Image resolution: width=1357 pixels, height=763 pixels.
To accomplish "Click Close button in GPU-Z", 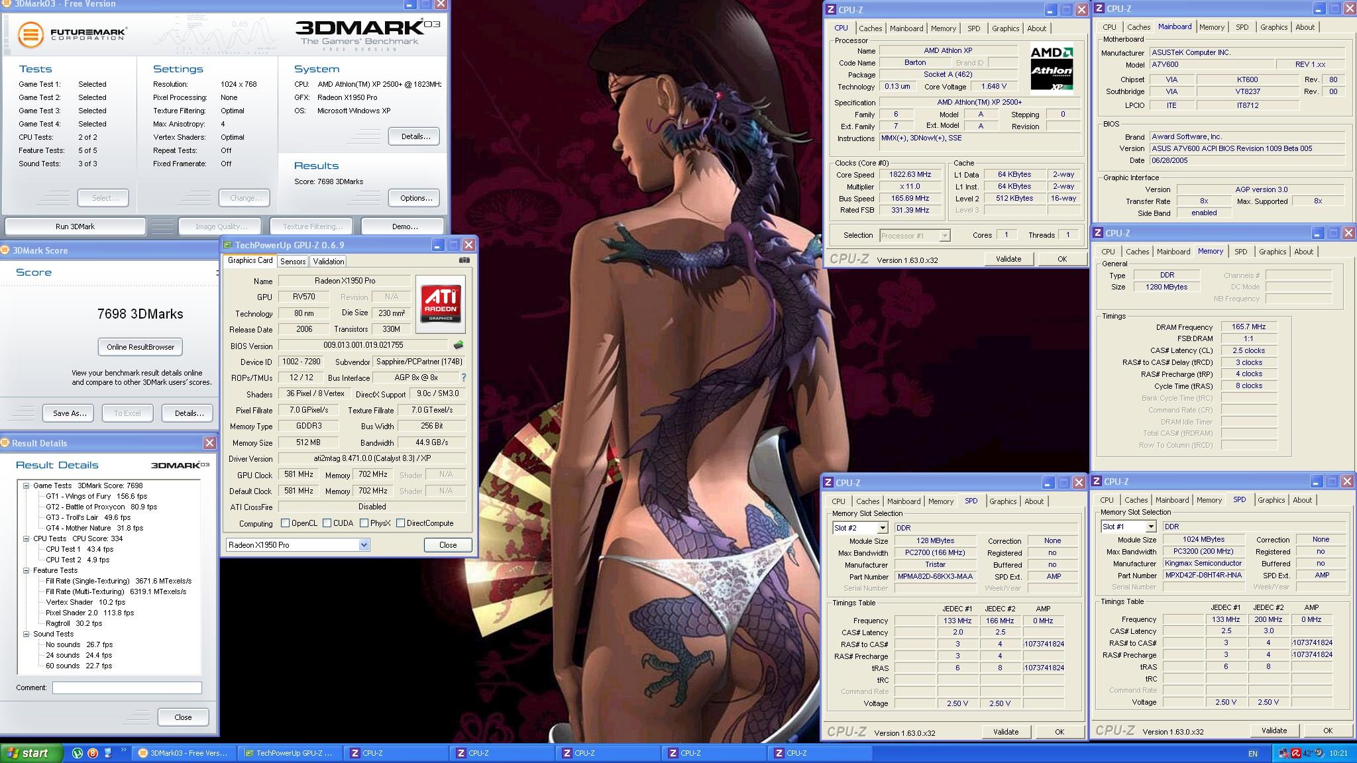I will tap(448, 545).
